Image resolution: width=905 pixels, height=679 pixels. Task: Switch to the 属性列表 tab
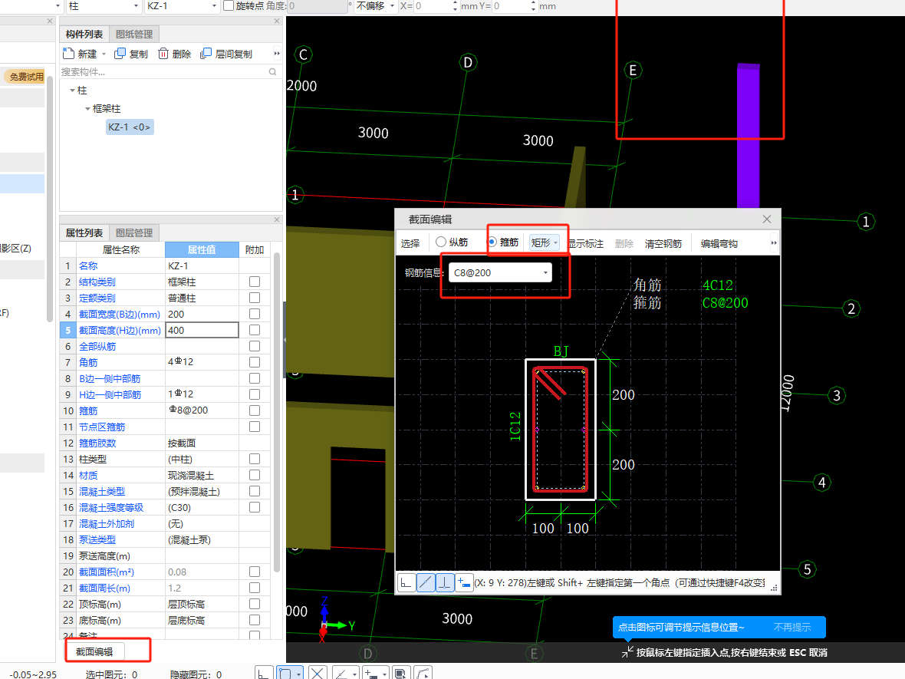click(x=84, y=232)
